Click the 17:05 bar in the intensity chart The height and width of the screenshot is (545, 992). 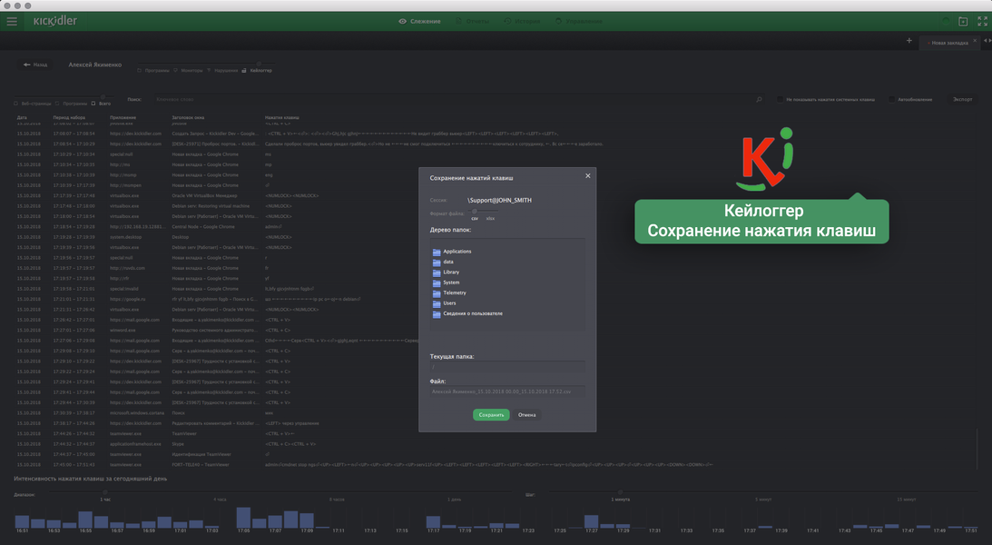243,518
